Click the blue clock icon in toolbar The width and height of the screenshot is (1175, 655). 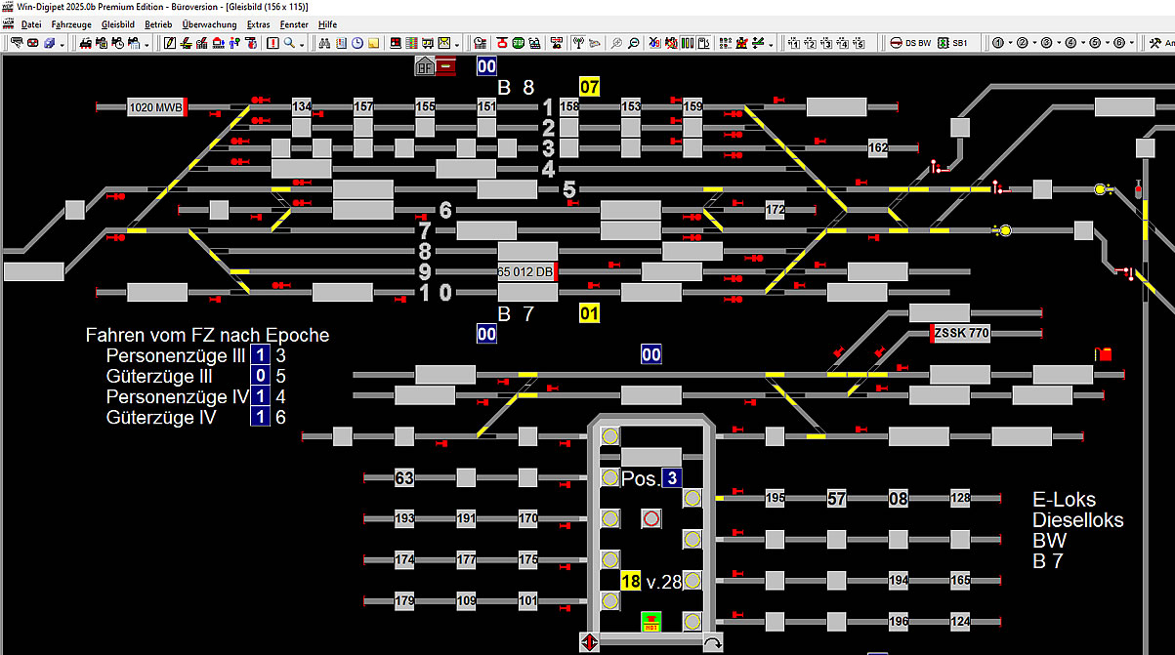pos(357,43)
